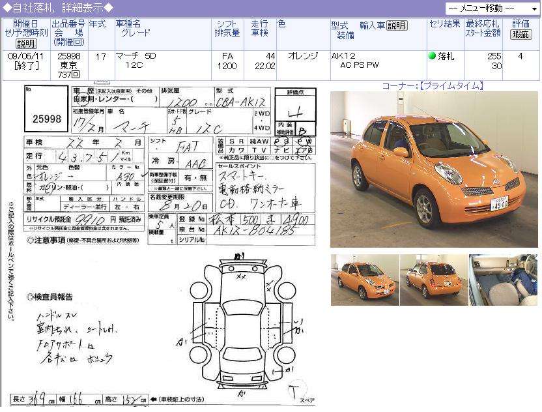The width and height of the screenshot is (542, 412).
Task: Click the start price value 30
Action: coord(496,66)
